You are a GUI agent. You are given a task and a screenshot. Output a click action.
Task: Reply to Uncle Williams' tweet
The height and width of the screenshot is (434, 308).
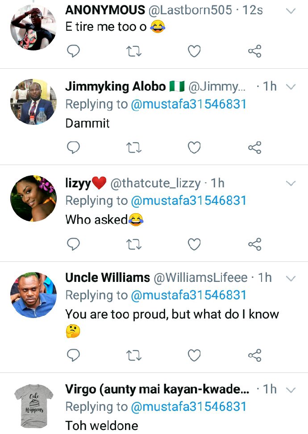(73, 355)
